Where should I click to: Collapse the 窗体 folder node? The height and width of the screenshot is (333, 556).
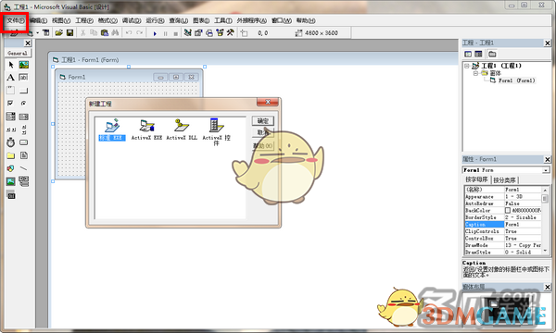point(476,73)
